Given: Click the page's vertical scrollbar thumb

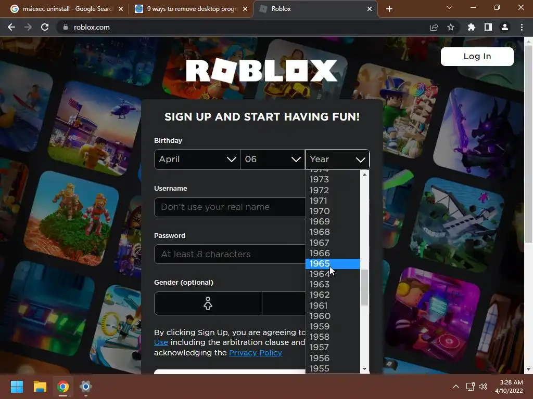Looking at the screenshot, I should click(529, 144).
